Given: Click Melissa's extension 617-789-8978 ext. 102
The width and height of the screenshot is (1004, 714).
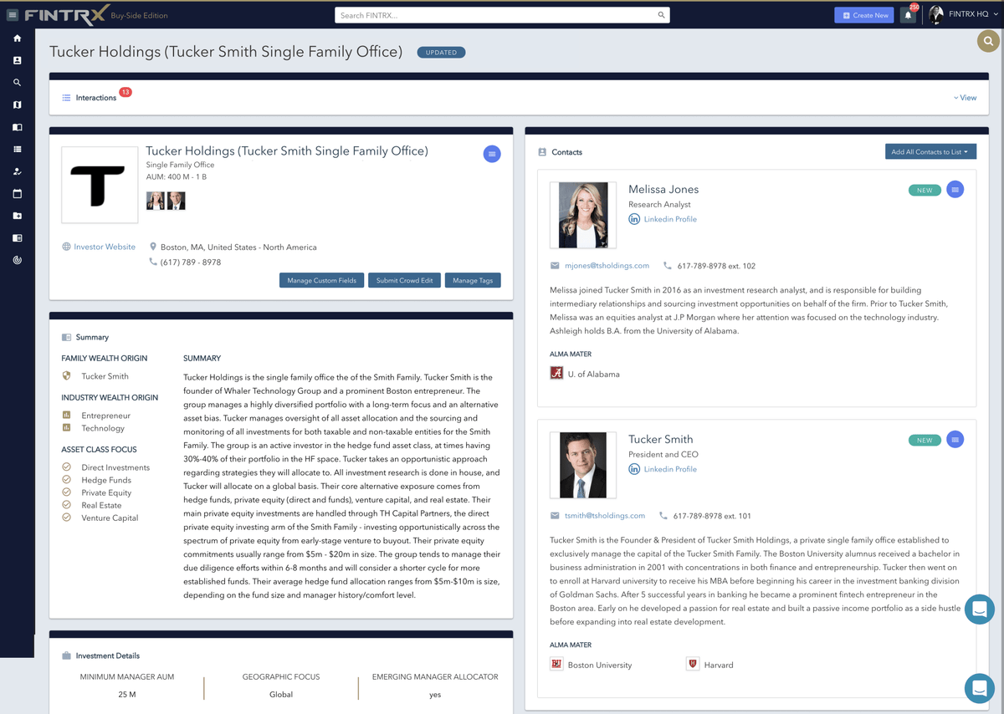Looking at the screenshot, I should click(716, 266).
